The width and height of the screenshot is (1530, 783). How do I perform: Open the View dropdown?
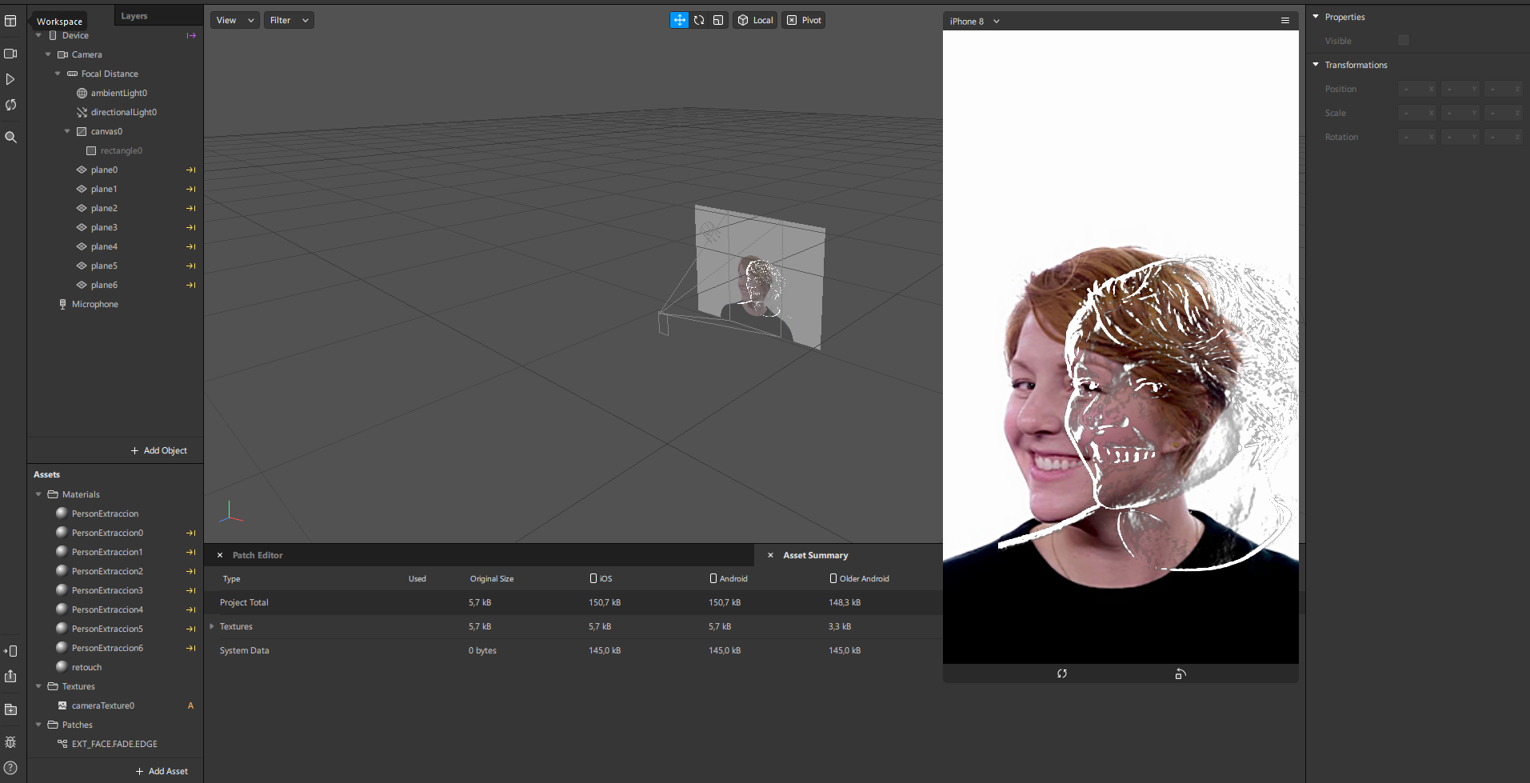234,20
